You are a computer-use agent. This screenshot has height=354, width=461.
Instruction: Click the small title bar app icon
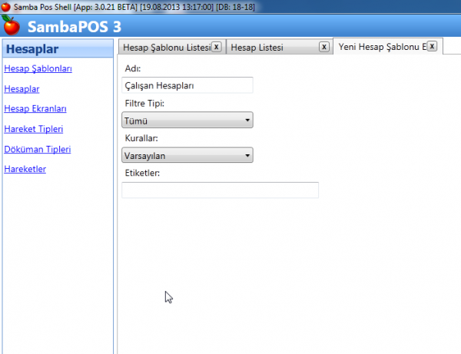coord(6,6)
